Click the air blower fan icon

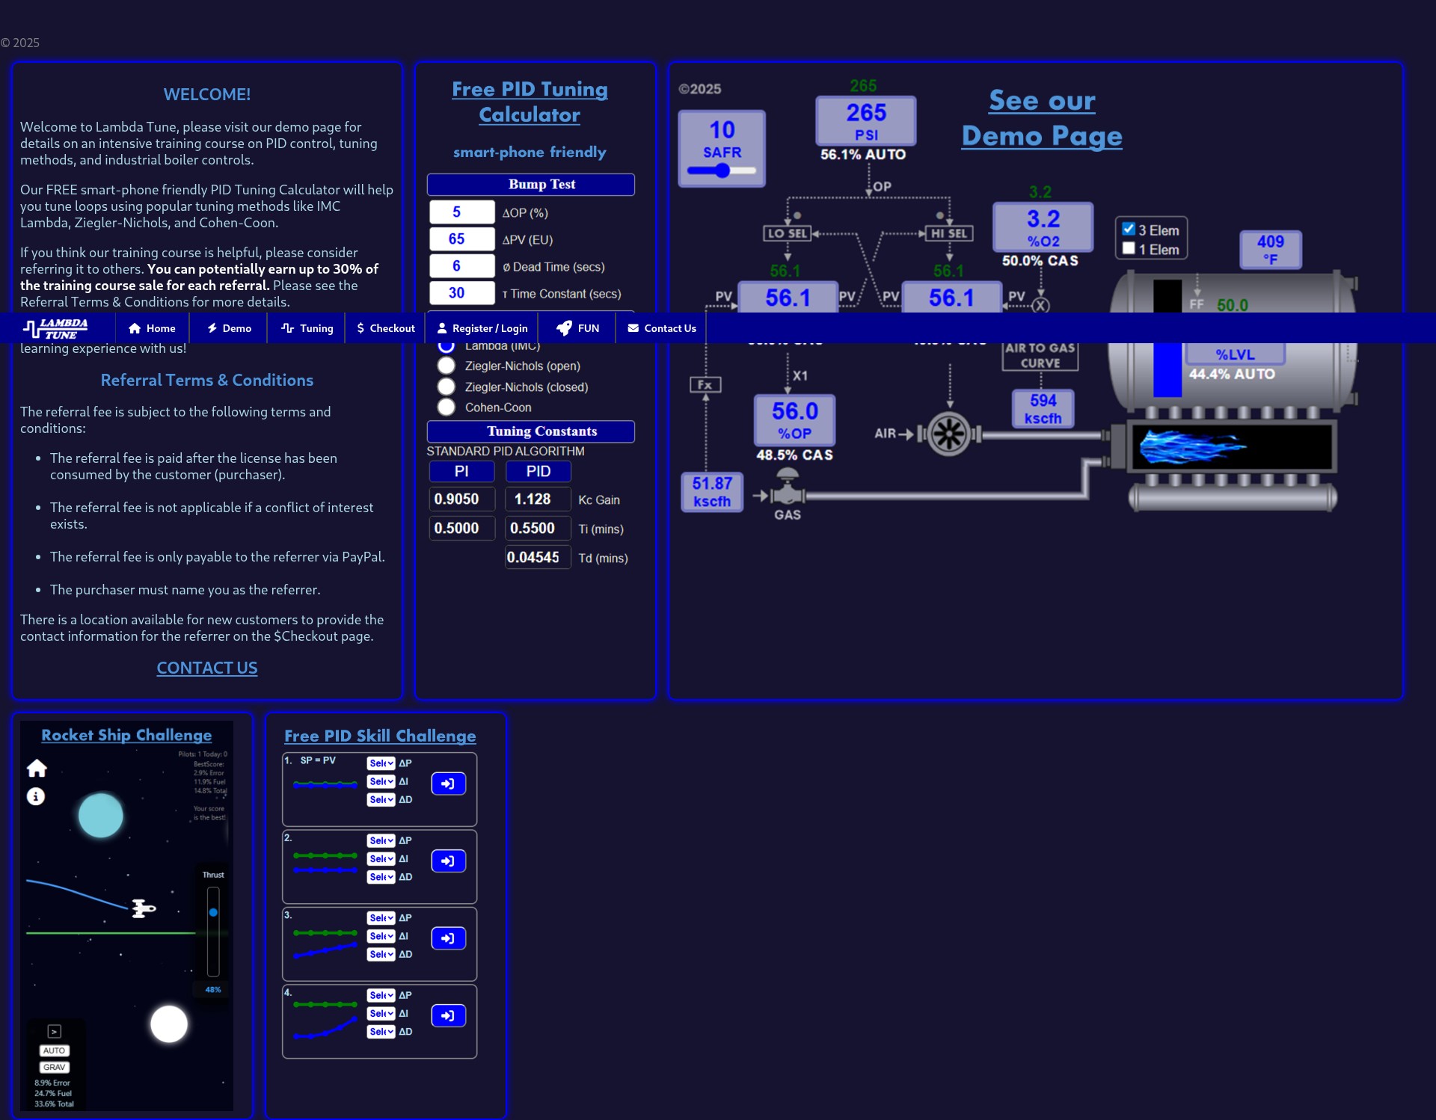click(949, 434)
